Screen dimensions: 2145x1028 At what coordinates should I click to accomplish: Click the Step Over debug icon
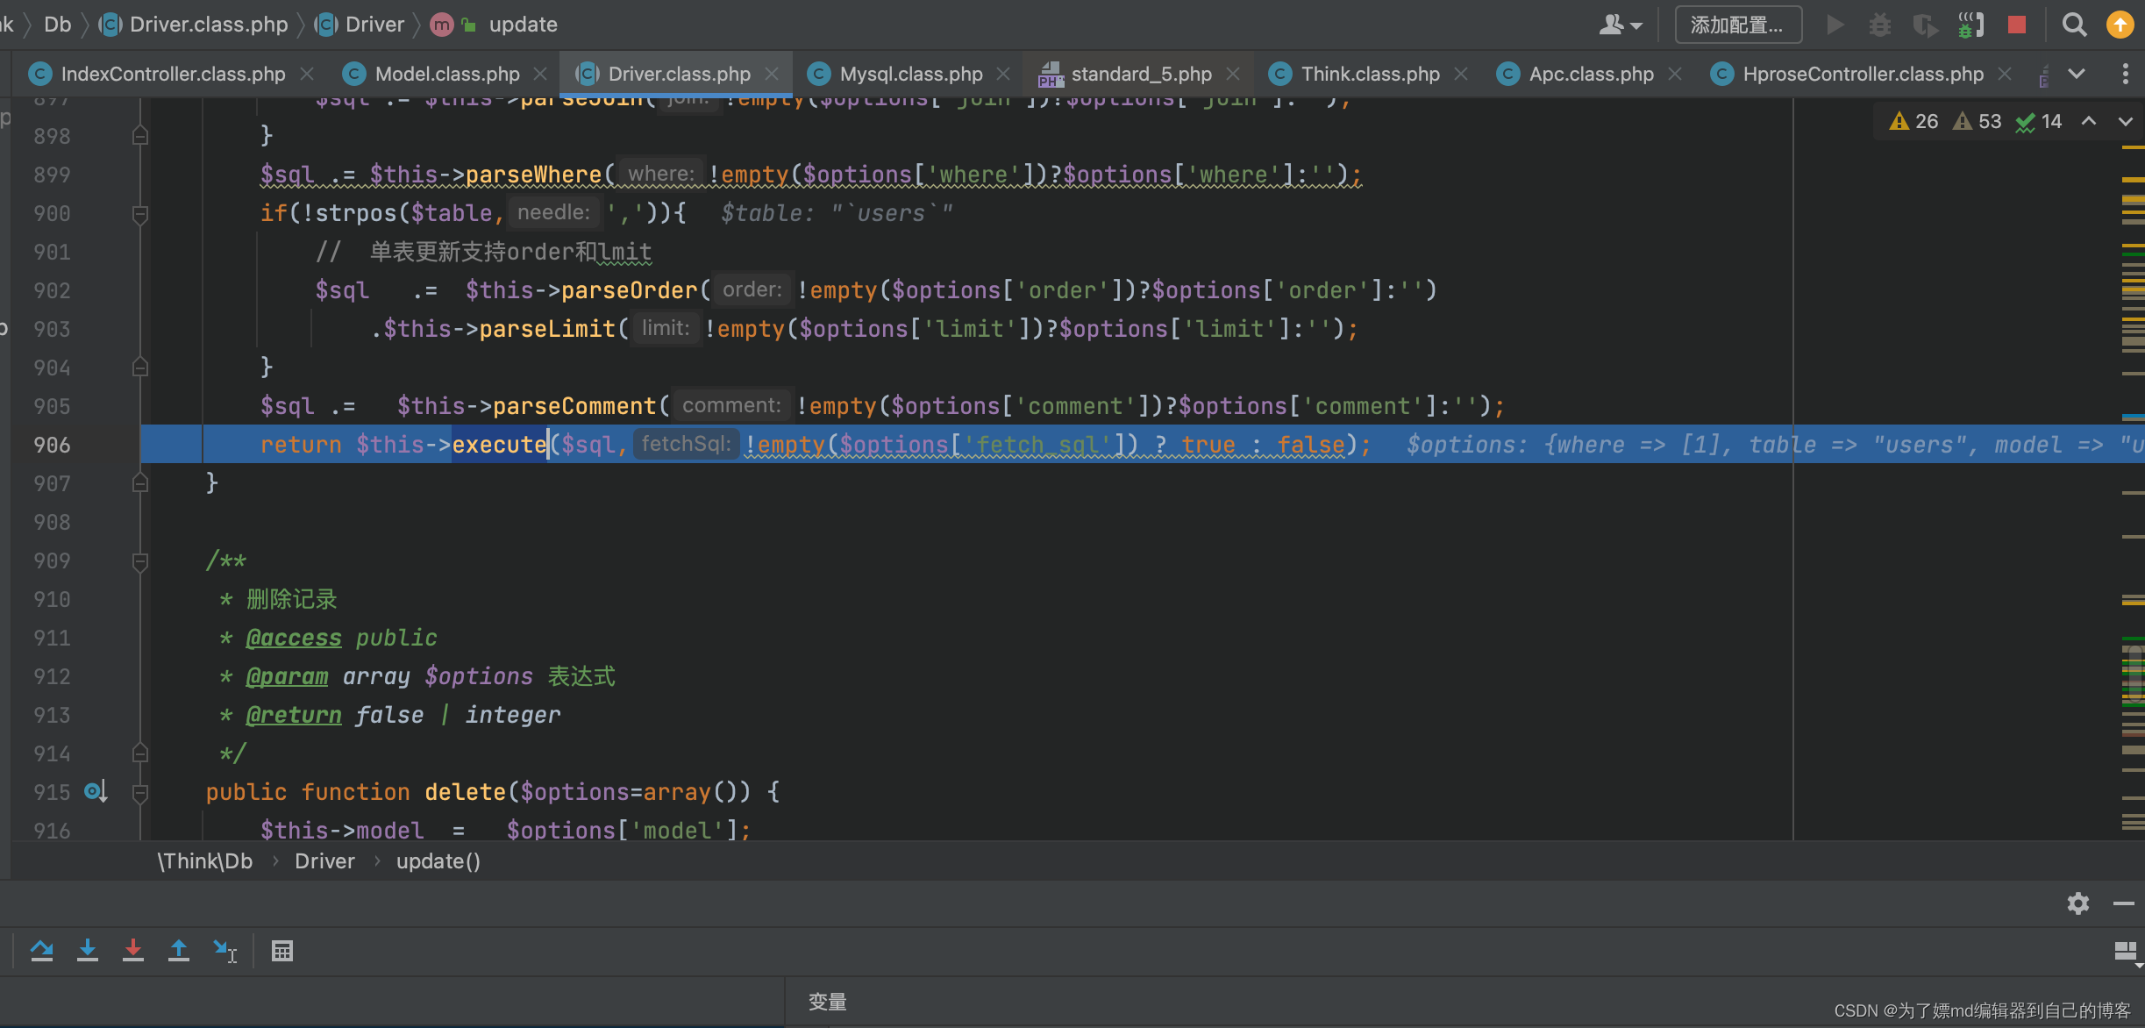pyautogui.click(x=41, y=950)
